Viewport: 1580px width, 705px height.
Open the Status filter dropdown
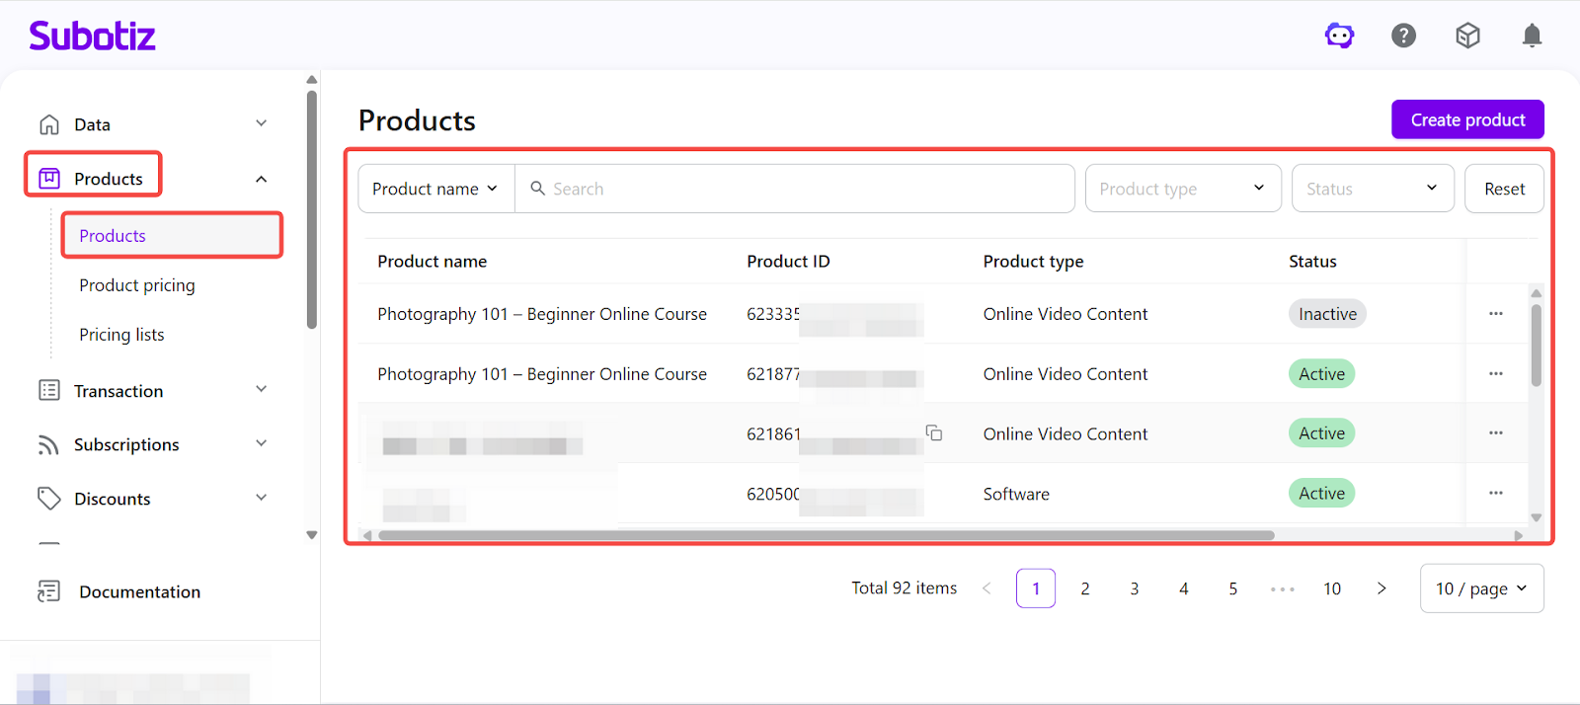[1372, 189]
